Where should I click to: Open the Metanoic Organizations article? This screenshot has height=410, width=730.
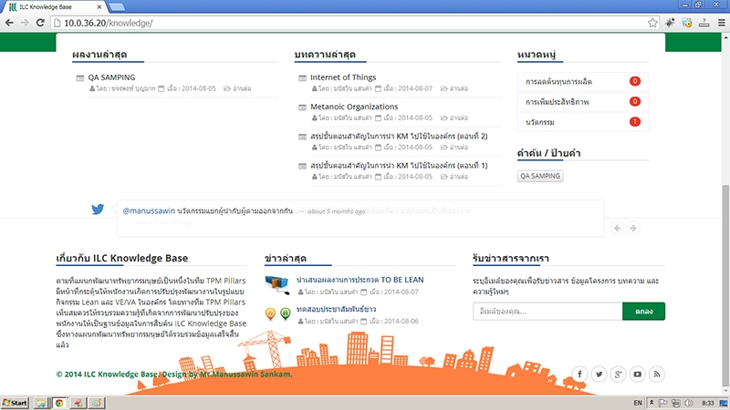click(x=354, y=107)
